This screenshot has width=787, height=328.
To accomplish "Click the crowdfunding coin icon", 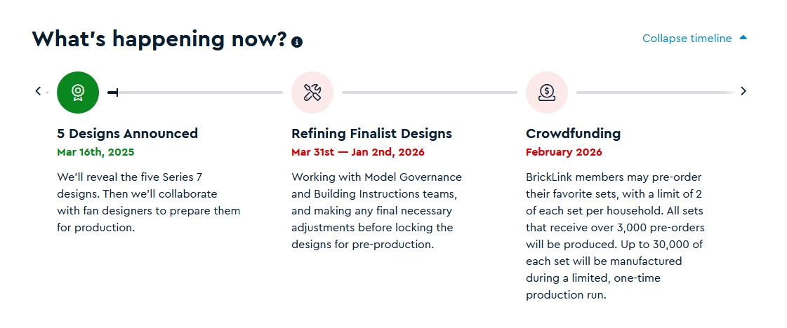I will tap(547, 92).
